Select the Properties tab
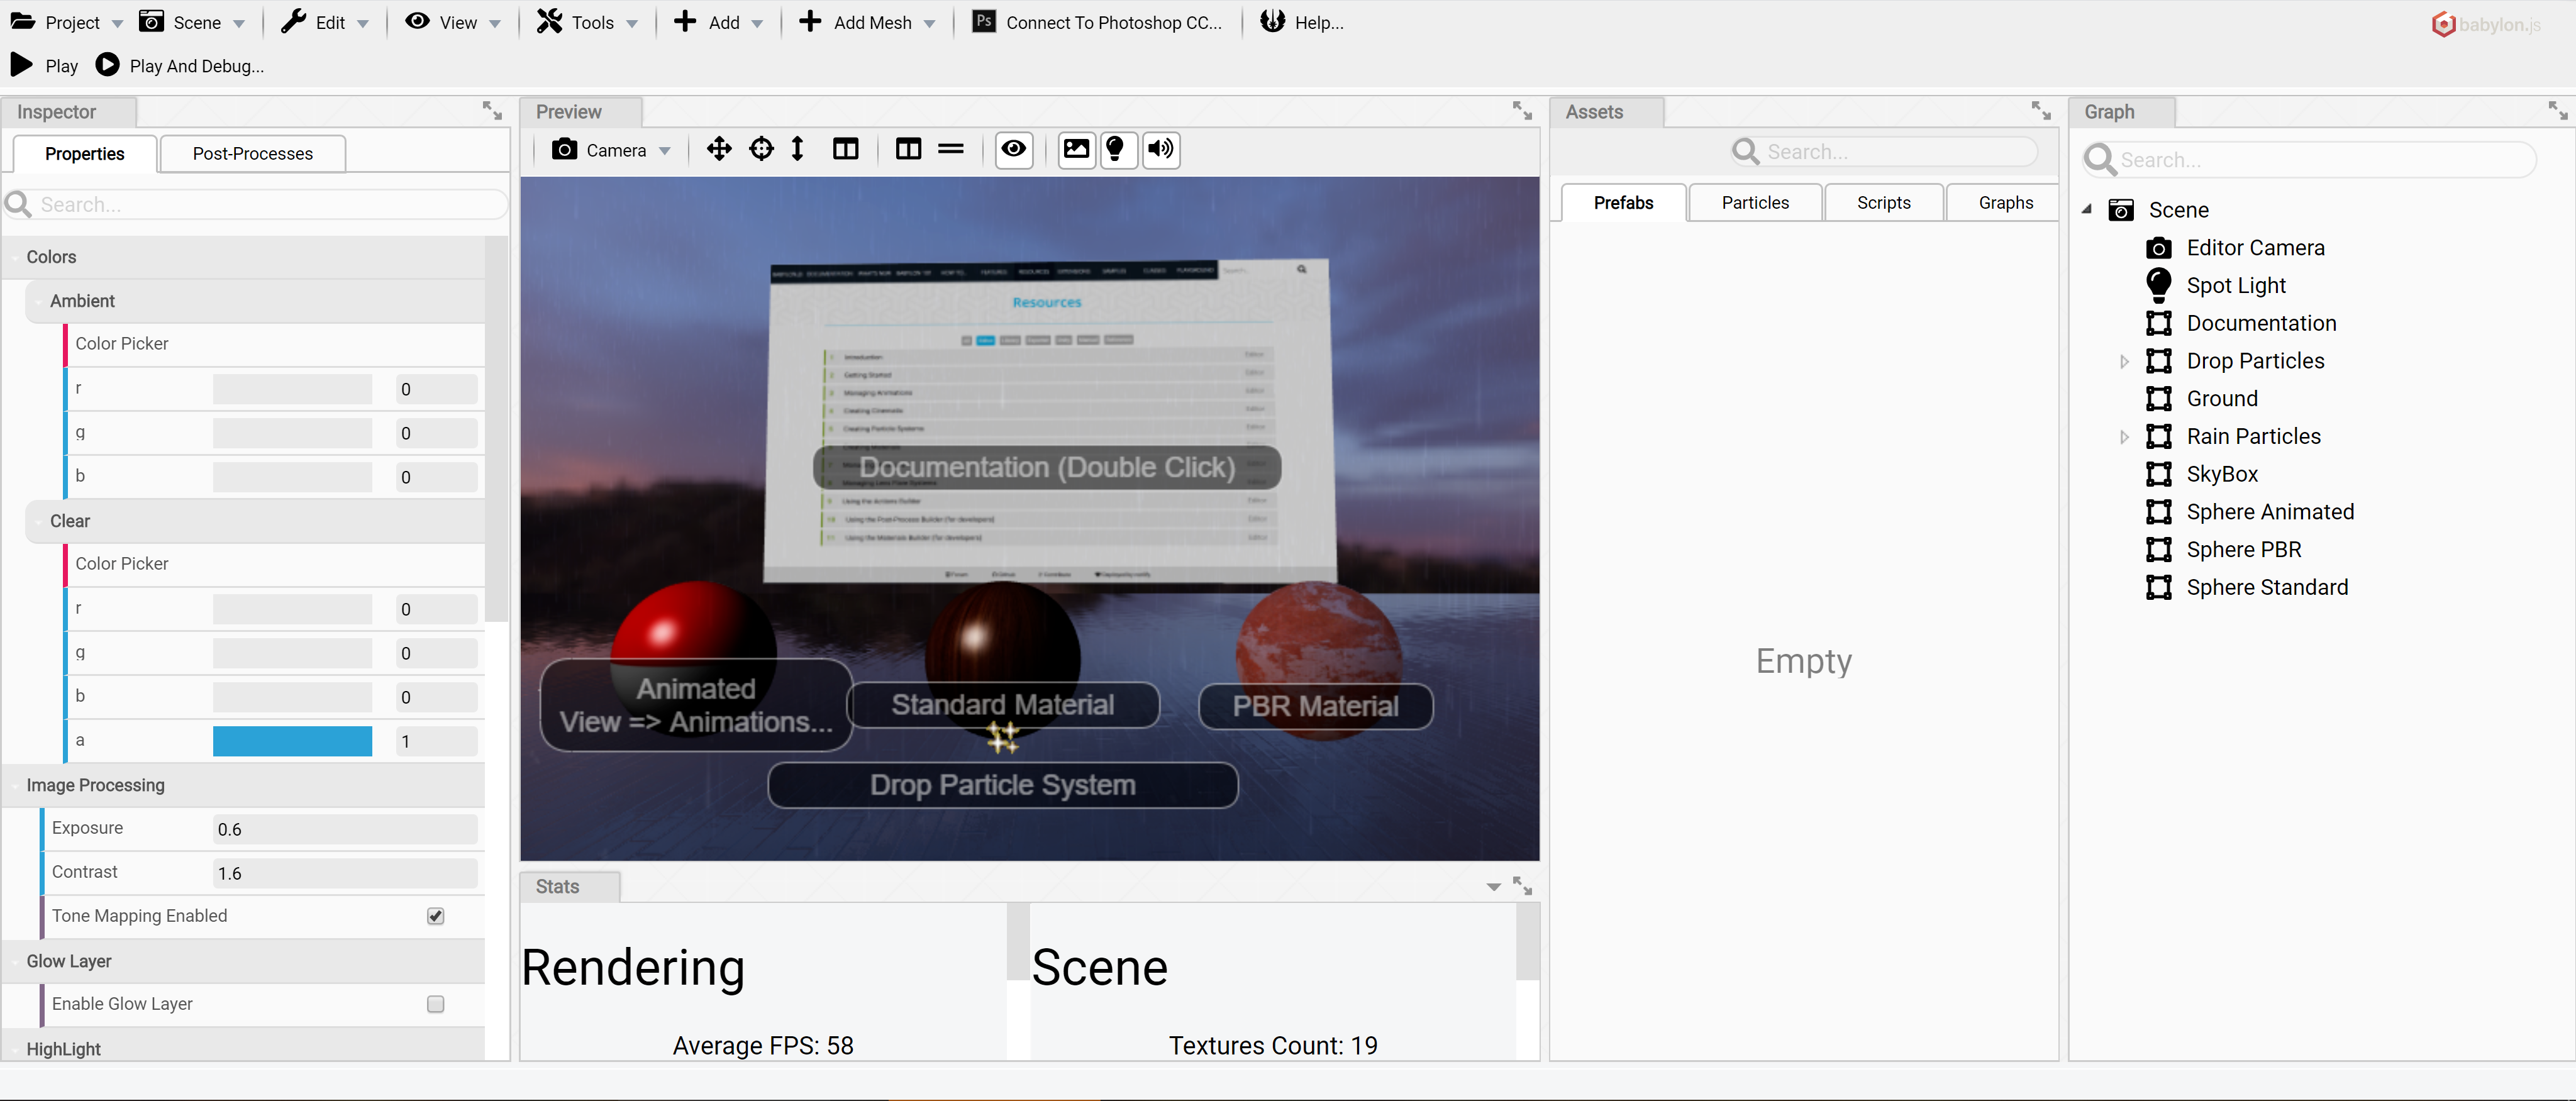2576x1101 pixels. point(85,154)
